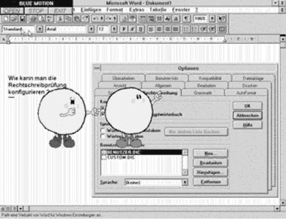This screenshot has width=286, height=219.
Task: Open the Standard style dropdown arrow
Action: tap(39, 29)
